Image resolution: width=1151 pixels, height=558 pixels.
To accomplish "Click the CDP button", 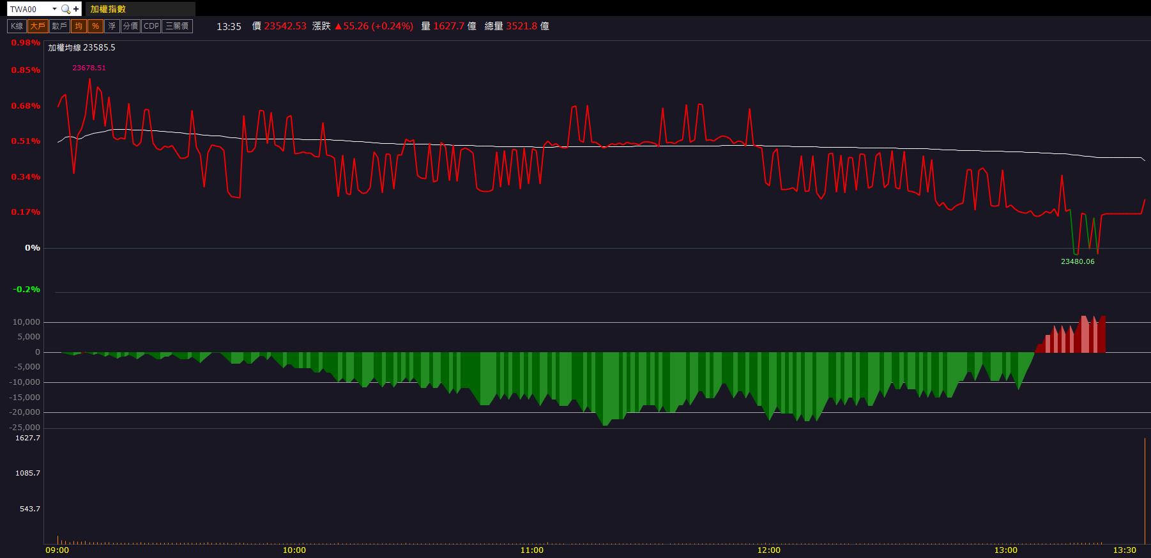I will tap(151, 26).
